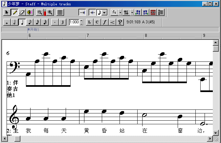Open the layout dropdown arrow
The image size is (221, 143).
[x=120, y=12]
